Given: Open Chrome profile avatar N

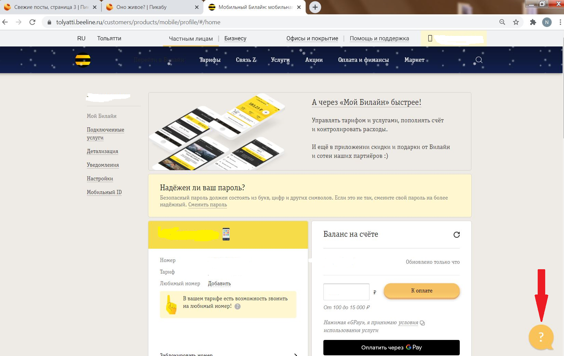Looking at the screenshot, I should pos(547,22).
